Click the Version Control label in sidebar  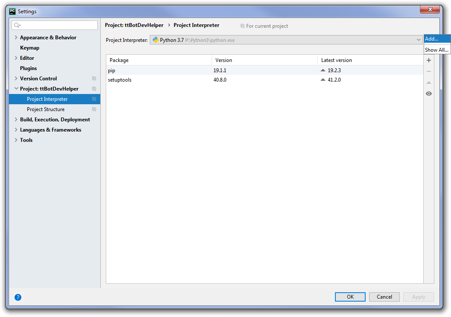tap(38, 78)
